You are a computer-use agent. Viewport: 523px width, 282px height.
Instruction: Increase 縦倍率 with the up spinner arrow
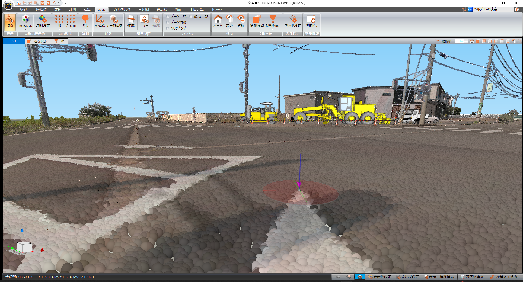pyautogui.click(x=466, y=40)
